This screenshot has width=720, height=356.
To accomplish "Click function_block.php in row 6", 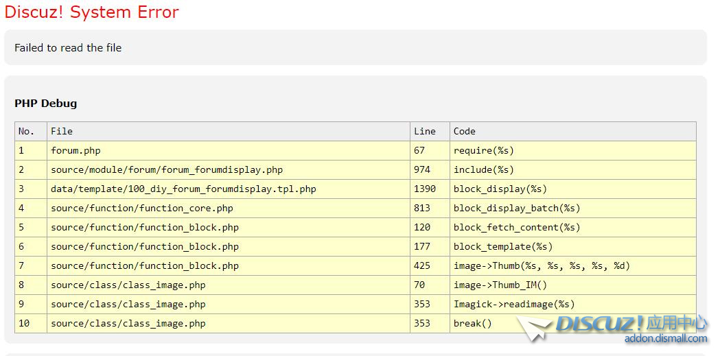I will pos(145,247).
